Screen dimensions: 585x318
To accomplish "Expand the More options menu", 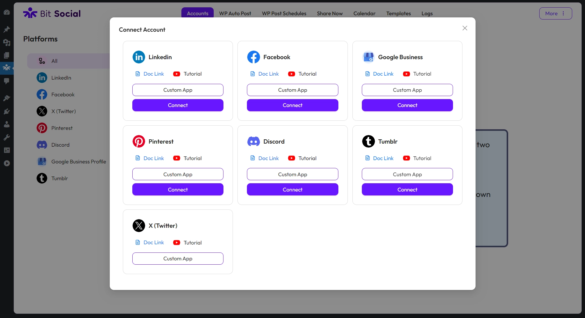I will pos(555,13).
